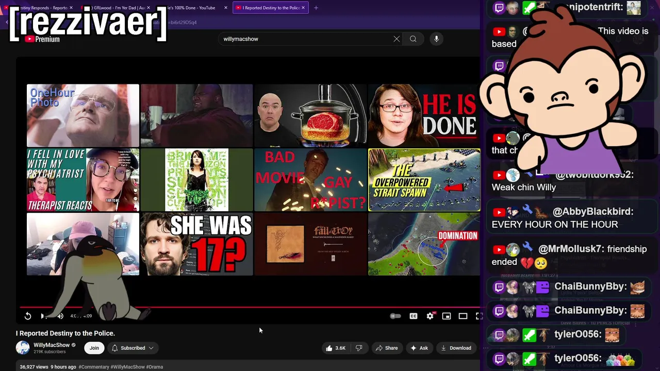Toggle closed captions (CC) on the video
The width and height of the screenshot is (660, 371).
click(x=414, y=316)
